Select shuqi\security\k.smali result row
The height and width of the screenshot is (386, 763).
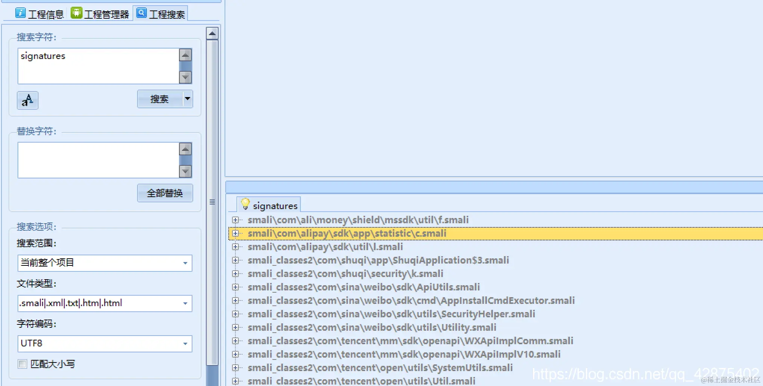345,274
